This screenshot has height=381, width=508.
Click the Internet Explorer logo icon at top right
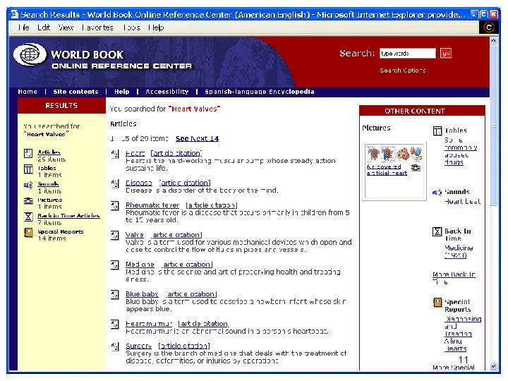coord(488,28)
